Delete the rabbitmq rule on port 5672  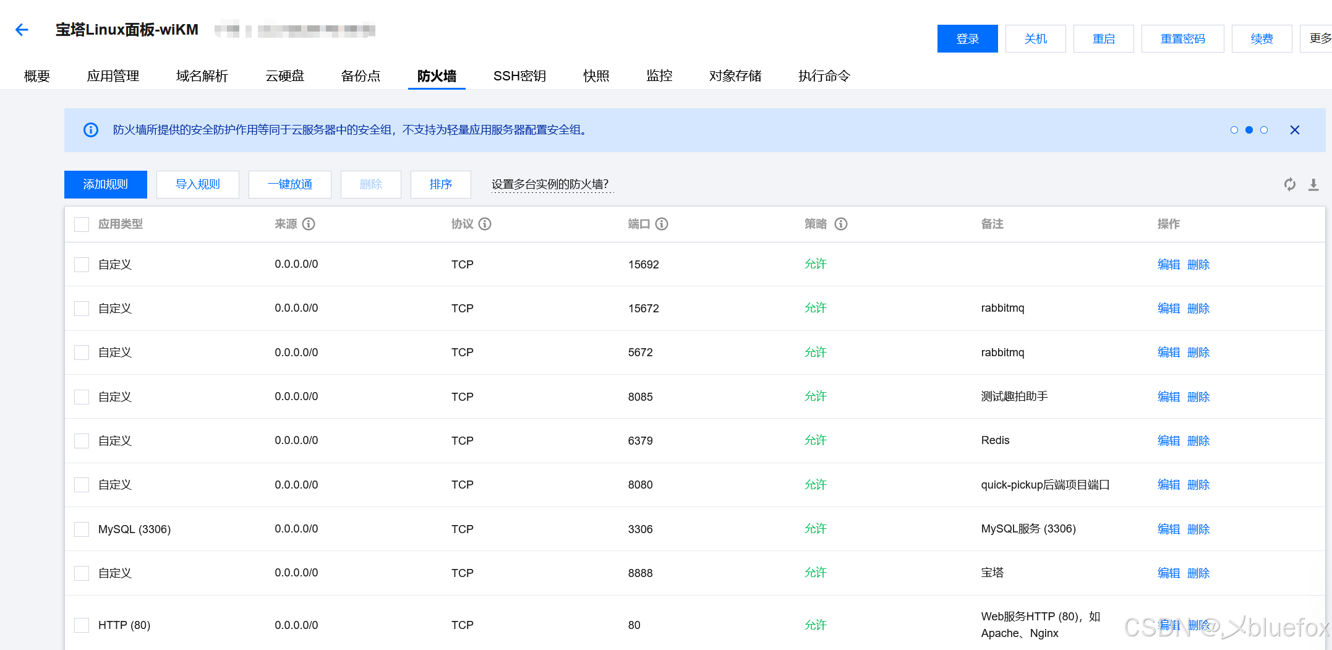click(1198, 353)
